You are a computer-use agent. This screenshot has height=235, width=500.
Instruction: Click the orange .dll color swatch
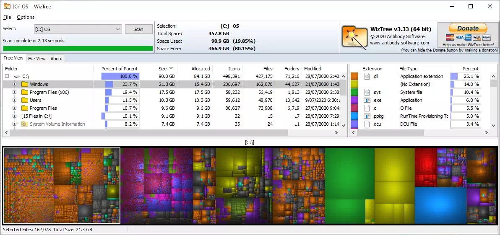354,76
